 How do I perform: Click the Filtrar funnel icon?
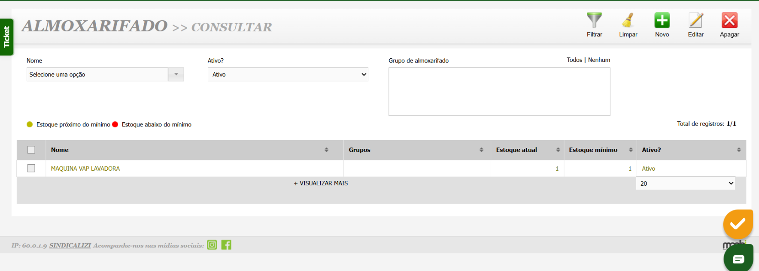(x=594, y=21)
